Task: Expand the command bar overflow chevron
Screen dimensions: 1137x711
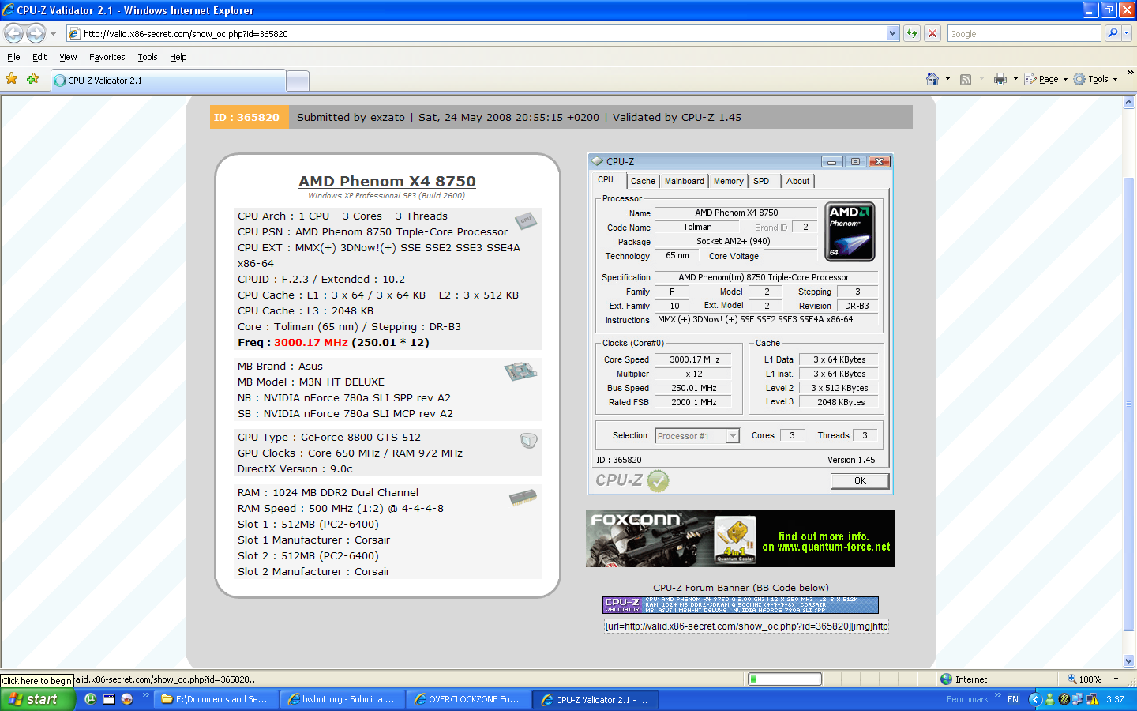Action: pos(1130,72)
